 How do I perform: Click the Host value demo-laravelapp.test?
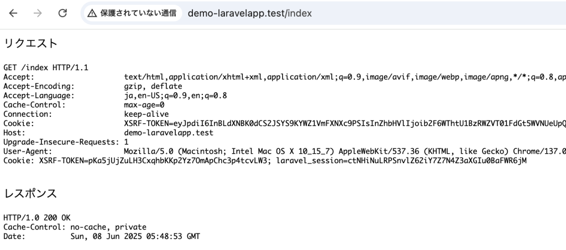(169, 133)
